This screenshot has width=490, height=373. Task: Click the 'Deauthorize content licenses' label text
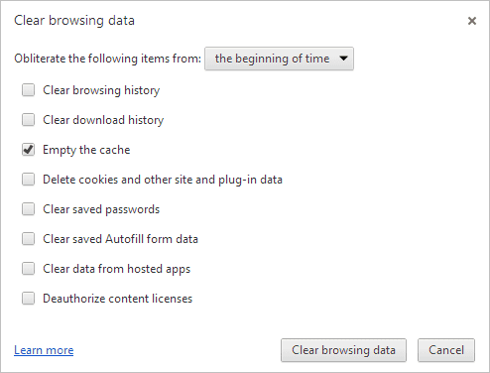117,299
